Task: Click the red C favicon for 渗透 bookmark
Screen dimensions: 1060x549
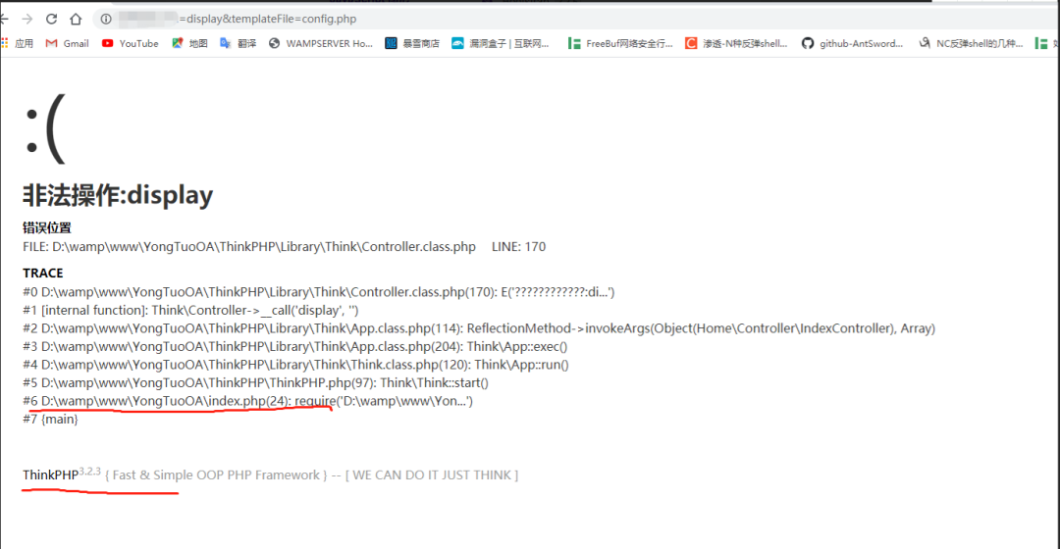Action: [x=691, y=43]
